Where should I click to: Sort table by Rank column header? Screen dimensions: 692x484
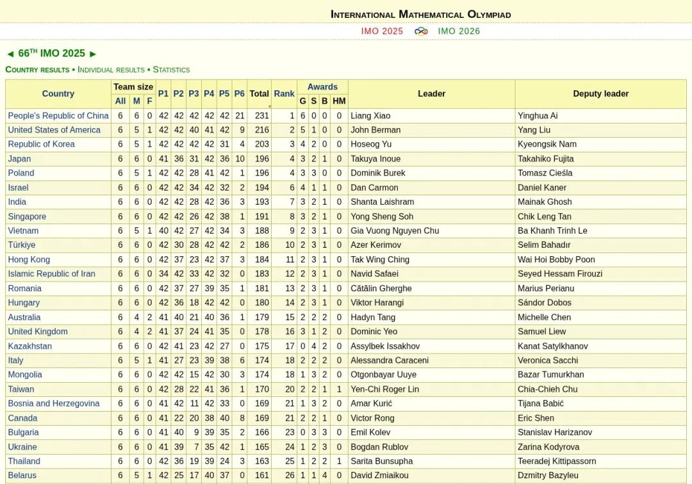coord(284,93)
